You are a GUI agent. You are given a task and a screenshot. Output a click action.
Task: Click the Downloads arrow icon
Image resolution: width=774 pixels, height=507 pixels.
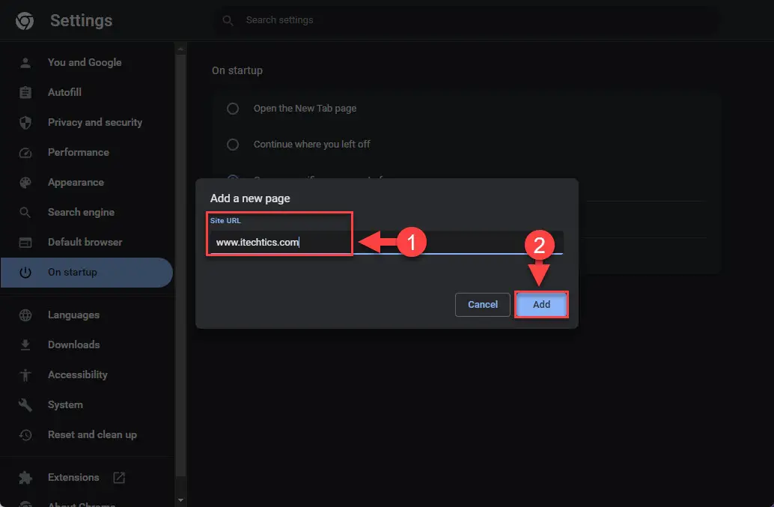point(25,345)
